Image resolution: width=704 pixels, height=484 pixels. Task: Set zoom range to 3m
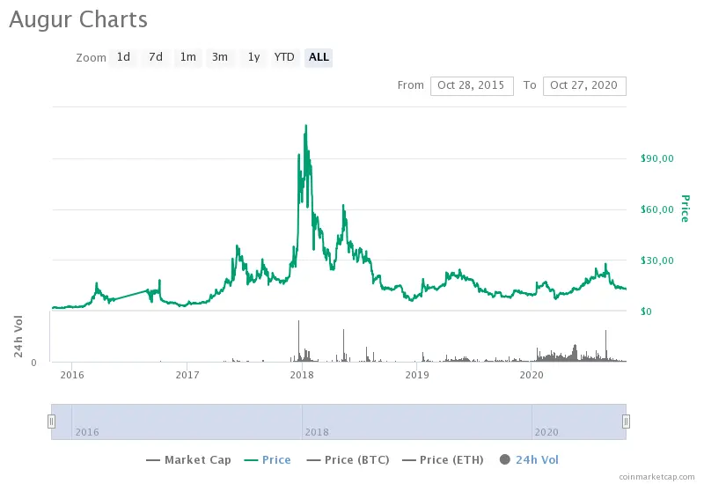[220, 57]
